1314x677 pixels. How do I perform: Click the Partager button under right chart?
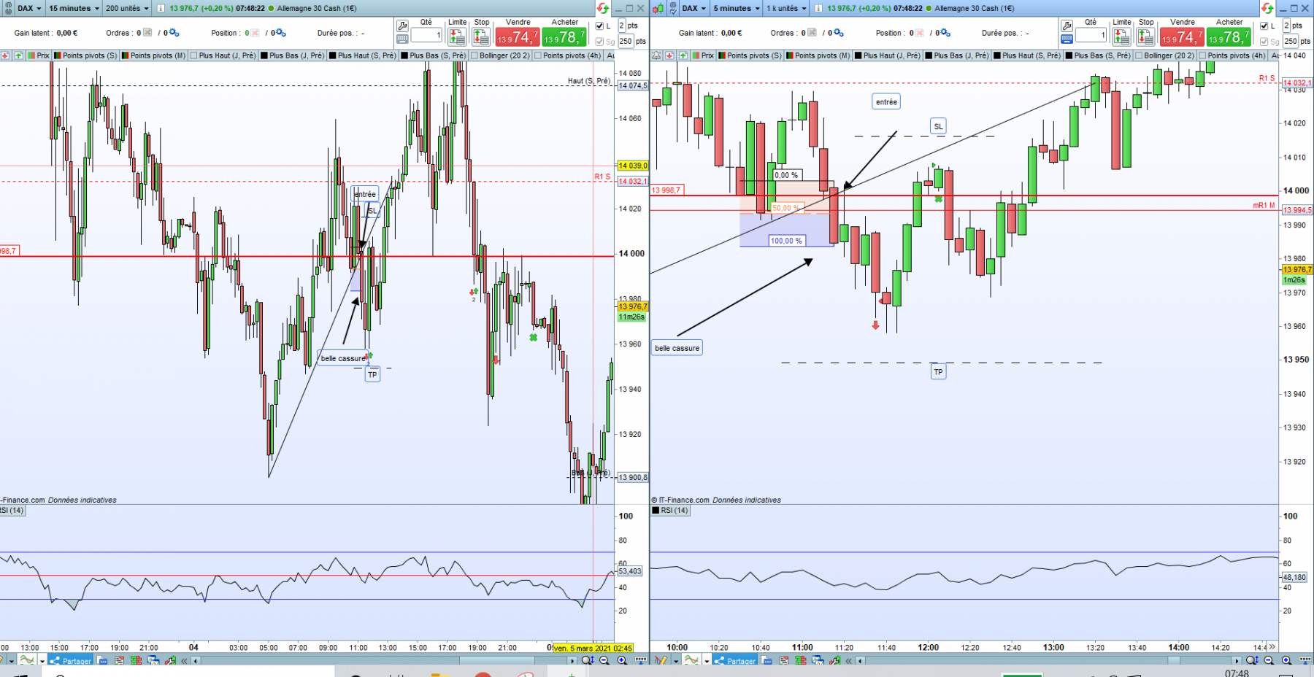coord(735,661)
